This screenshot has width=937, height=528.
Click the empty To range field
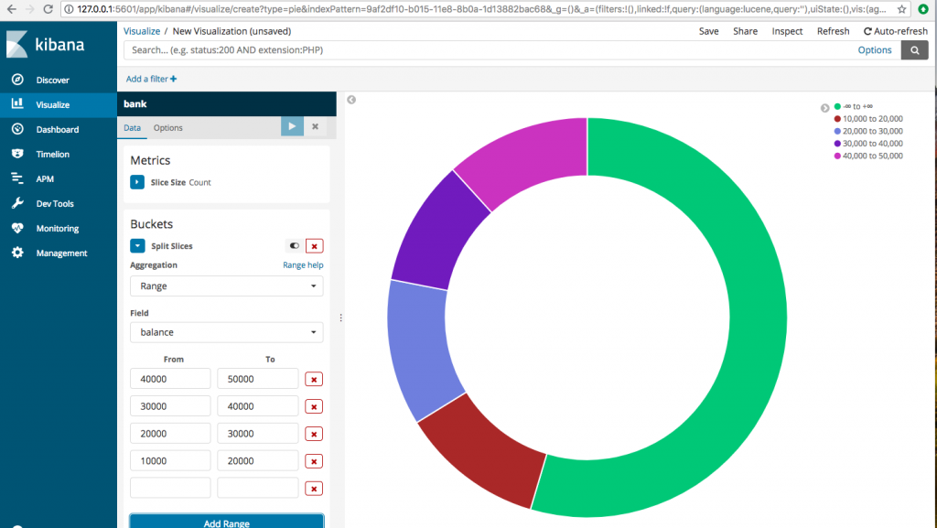click(257, 488)
